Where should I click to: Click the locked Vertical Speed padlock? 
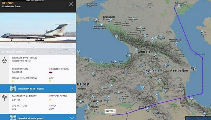[x=50, y=100]
